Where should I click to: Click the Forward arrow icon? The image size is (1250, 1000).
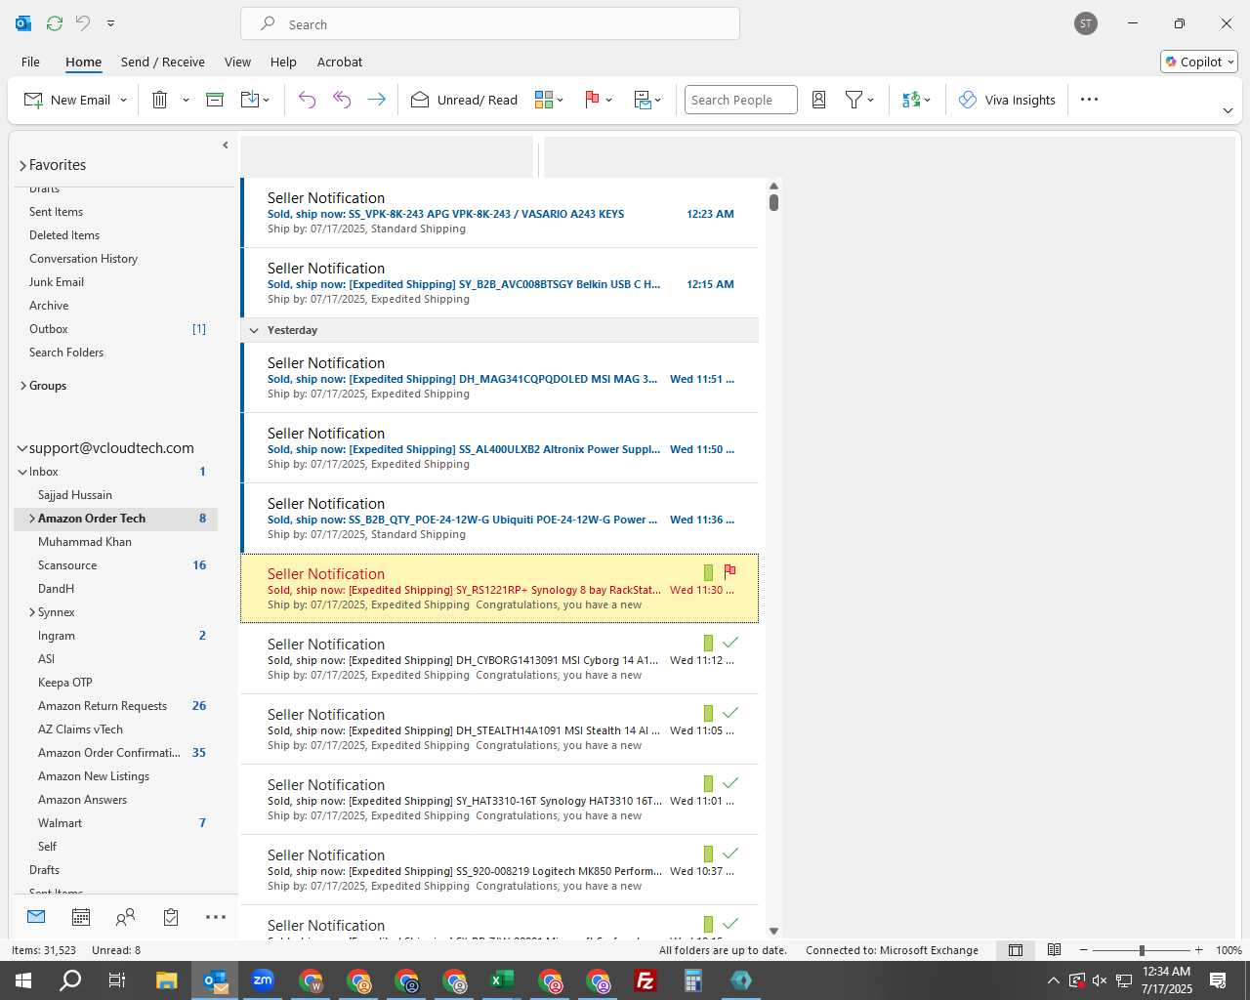tap(376, 100)
